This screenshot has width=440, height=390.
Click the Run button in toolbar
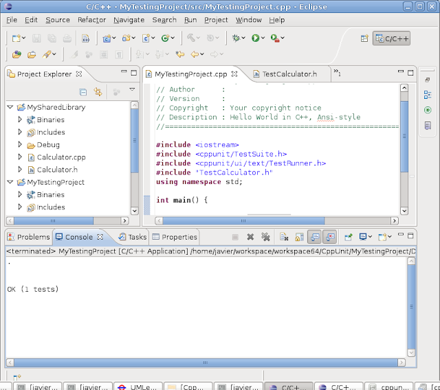tap(255, 38)
